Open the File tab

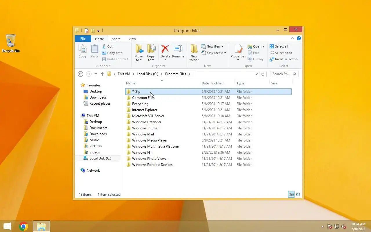(x=83, y=39)
